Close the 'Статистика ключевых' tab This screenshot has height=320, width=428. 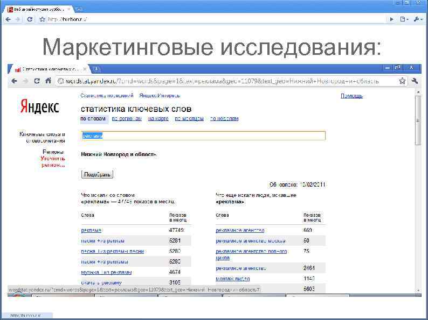coord(85,69)
